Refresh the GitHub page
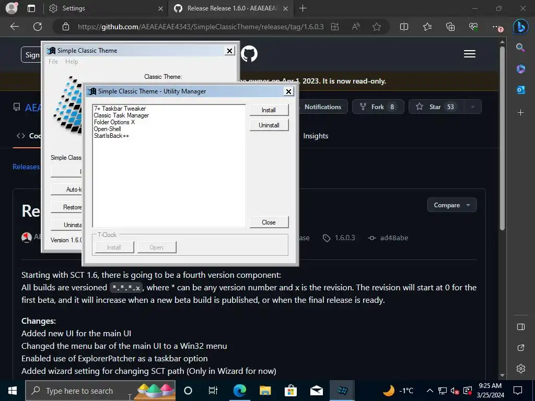Viewport: 535px width, 401px height. tap(38, 27)
